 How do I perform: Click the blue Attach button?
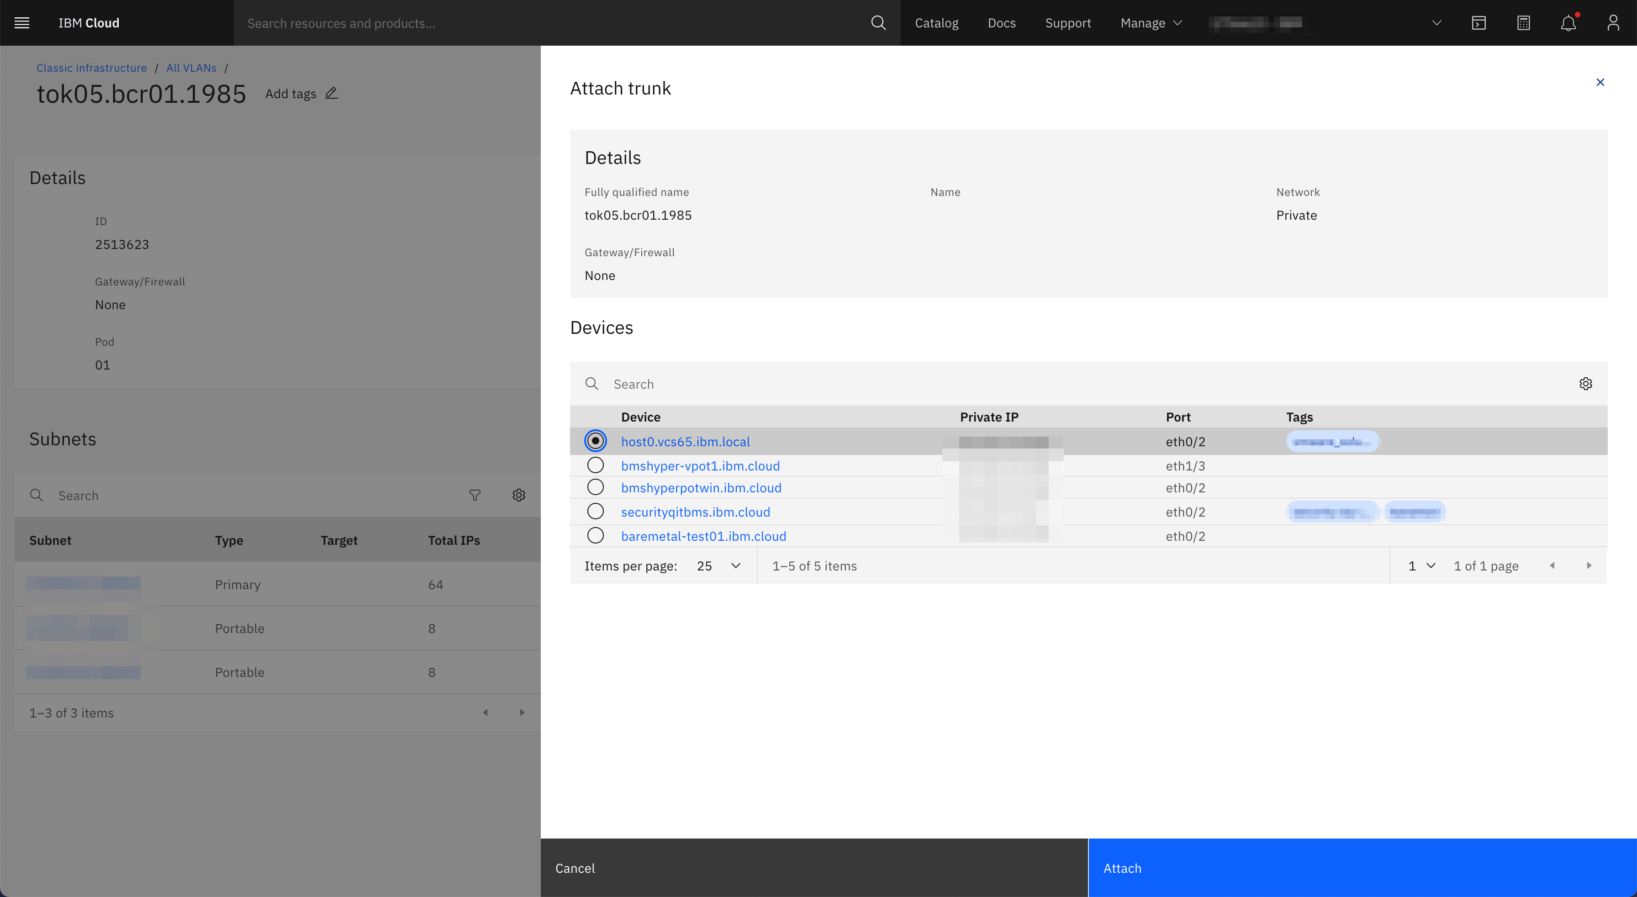[x=1362, y=868]
